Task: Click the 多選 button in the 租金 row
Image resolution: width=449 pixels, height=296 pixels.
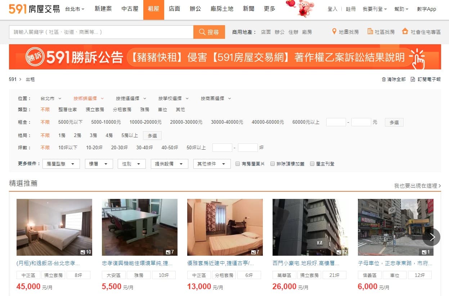Action: (x=394, y=122)
